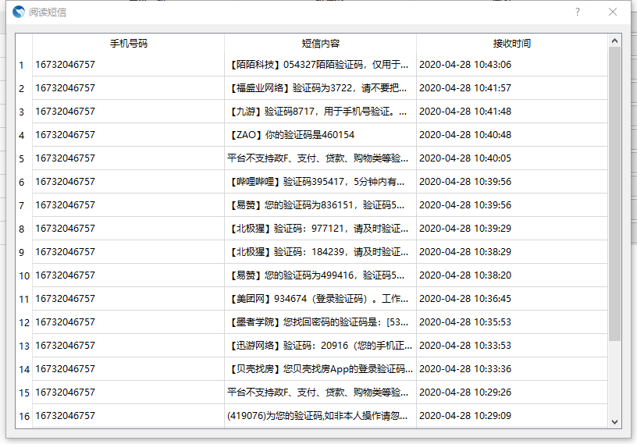Viewport: 637px width, 444px height.
Task: Click the help question mark button
Action: 578,12
